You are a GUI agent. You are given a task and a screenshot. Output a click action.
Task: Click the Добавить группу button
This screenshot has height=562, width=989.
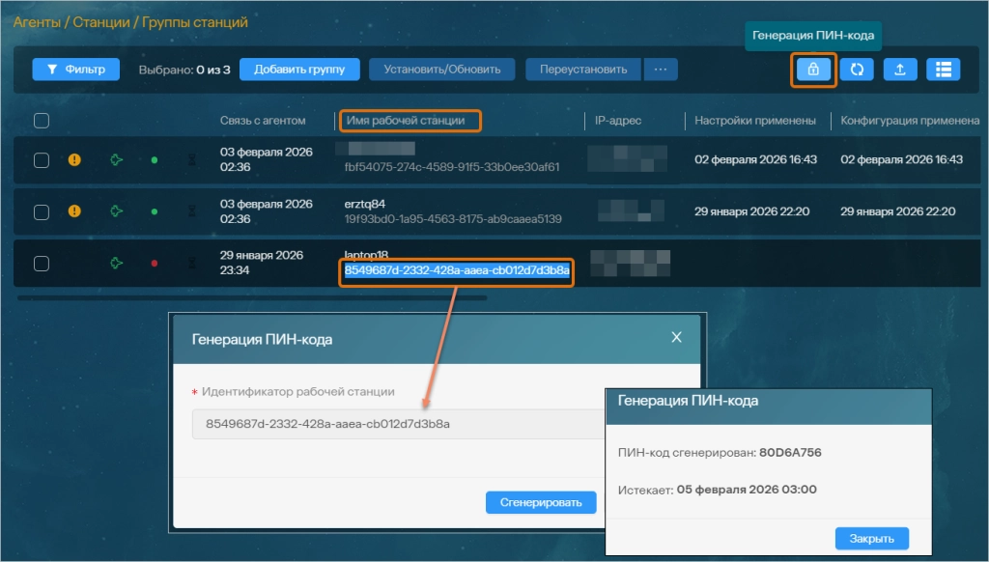299,70
